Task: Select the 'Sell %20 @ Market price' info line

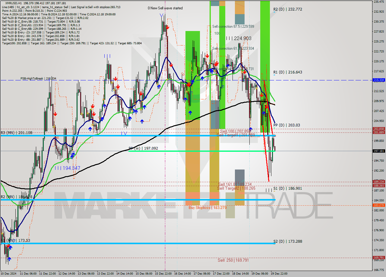Action: 45,18
